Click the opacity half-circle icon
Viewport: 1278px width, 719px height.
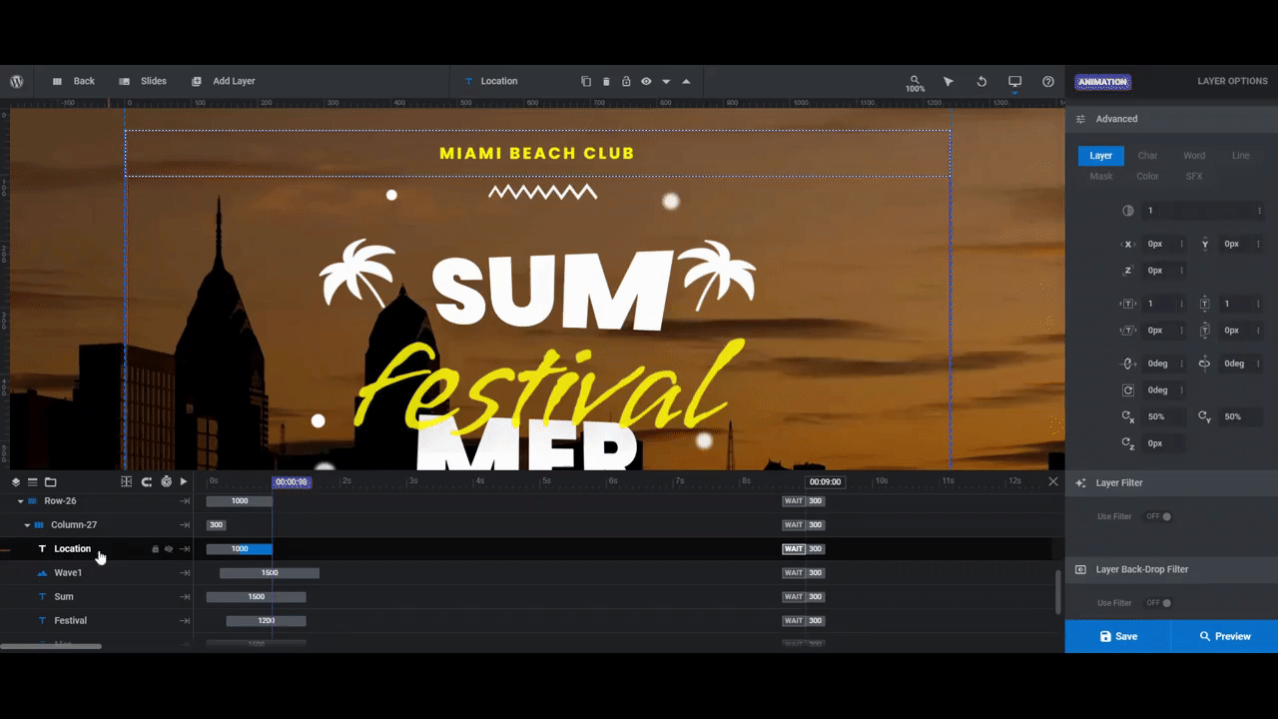(1128, 211)
